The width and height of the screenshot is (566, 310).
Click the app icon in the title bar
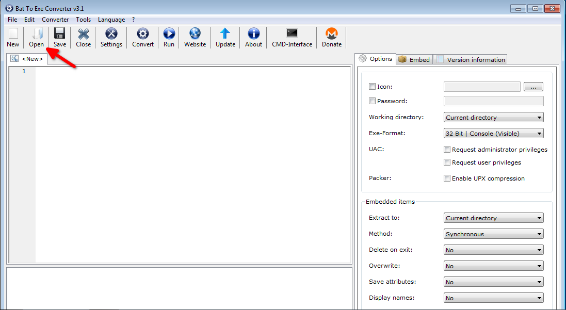point(9,8)
